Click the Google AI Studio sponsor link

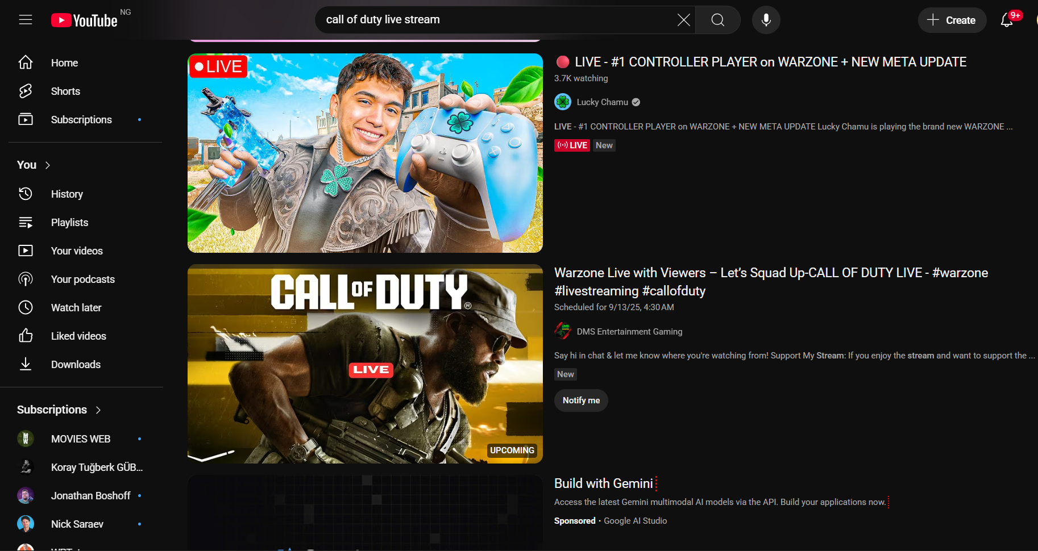point(635,521)
